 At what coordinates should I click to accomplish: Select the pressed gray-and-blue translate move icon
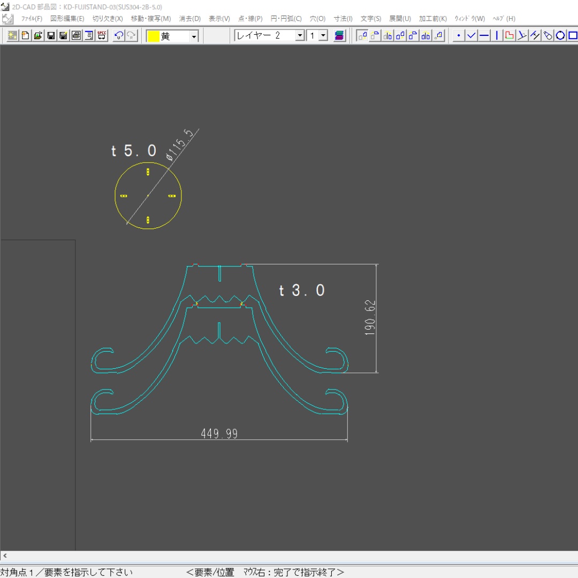click(x=362, y=36)
